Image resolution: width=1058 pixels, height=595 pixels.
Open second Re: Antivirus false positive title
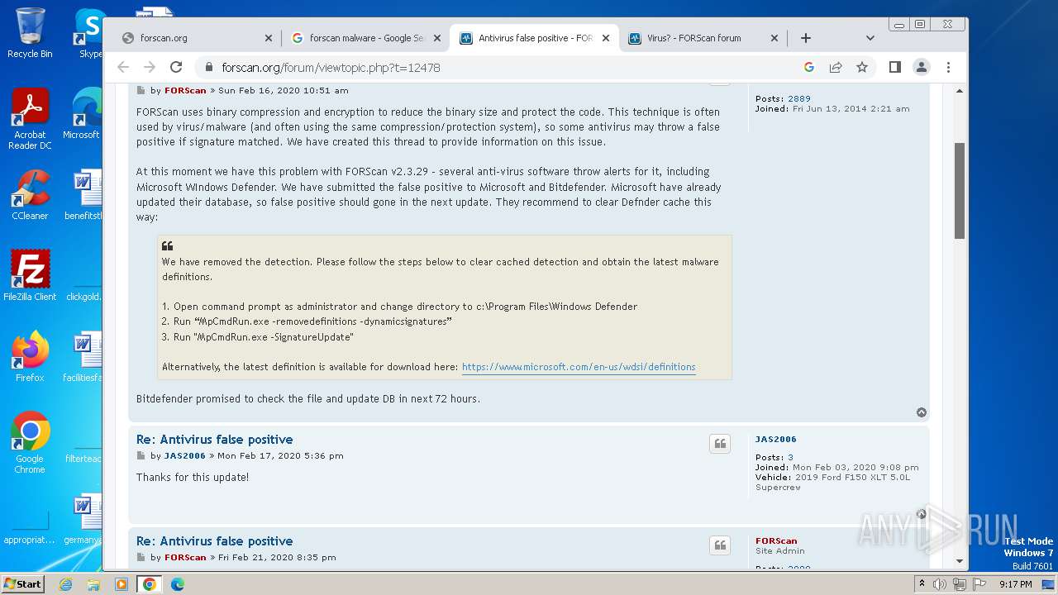(x=214, y=541)
